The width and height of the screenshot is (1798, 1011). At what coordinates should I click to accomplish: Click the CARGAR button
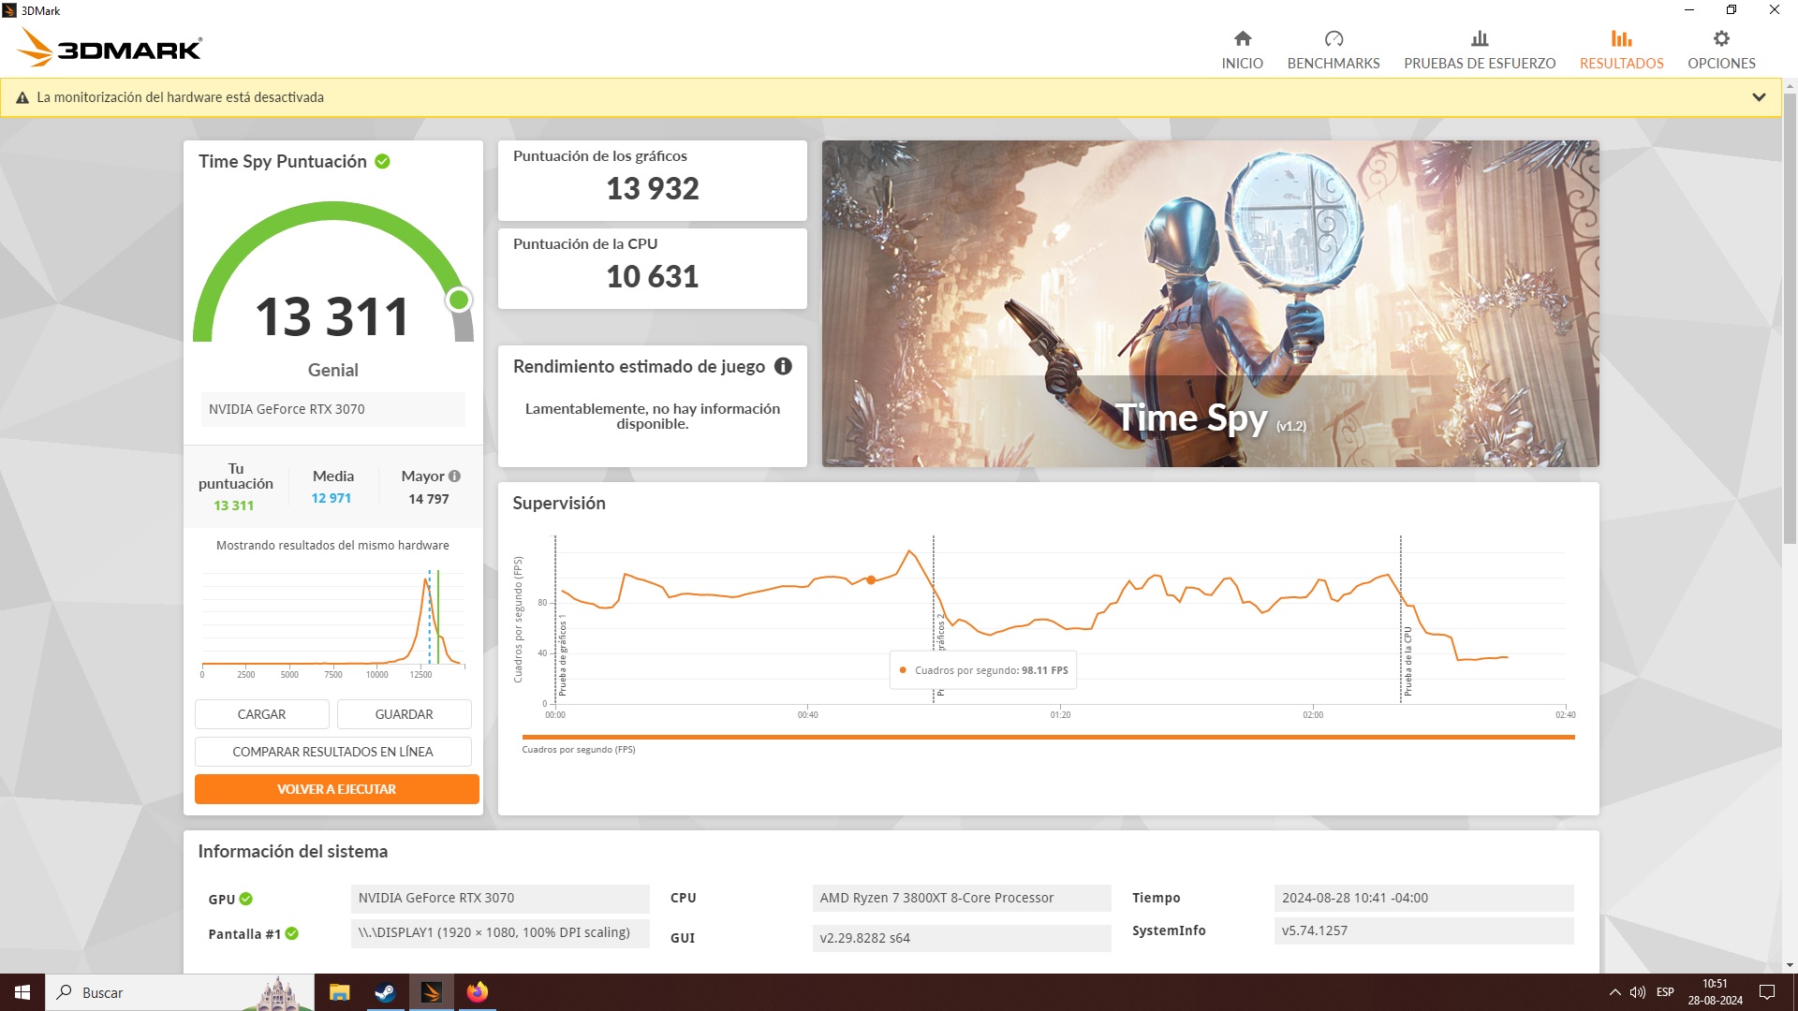(x=261, y=714)
